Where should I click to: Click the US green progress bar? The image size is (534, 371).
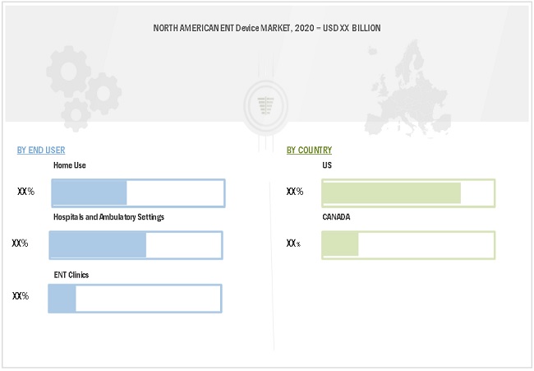coord(408,192)
